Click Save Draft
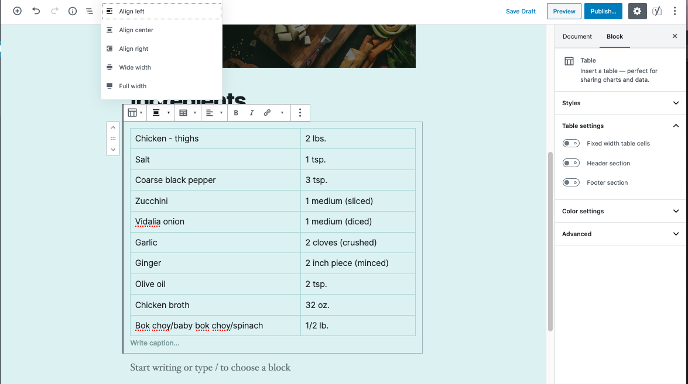Image resolution: width=688 pixels, height=384 pixels. point(521,11)
